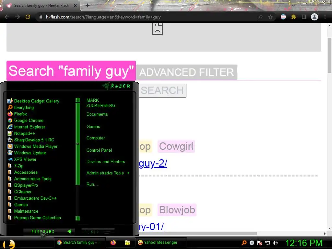Click the browser Back arrow
This screenshot has width=332, height=249.
click(x=7, y=17)
